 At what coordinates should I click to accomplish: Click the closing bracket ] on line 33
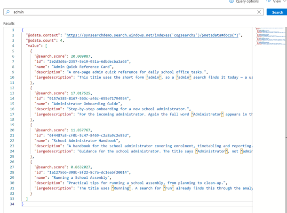tap(27, 199)
